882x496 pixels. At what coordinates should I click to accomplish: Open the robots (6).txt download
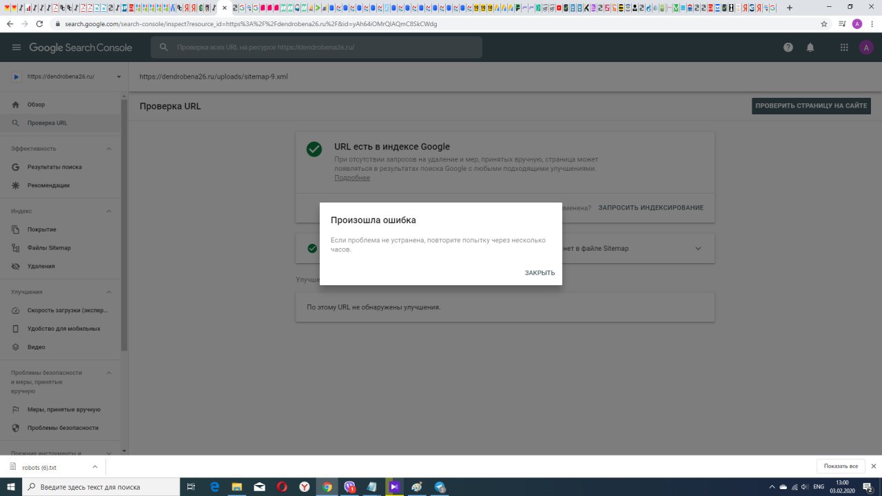(x=39, y=467)
